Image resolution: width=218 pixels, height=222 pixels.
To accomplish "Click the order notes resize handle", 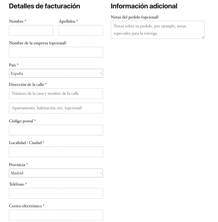I will tap(203, 38).
